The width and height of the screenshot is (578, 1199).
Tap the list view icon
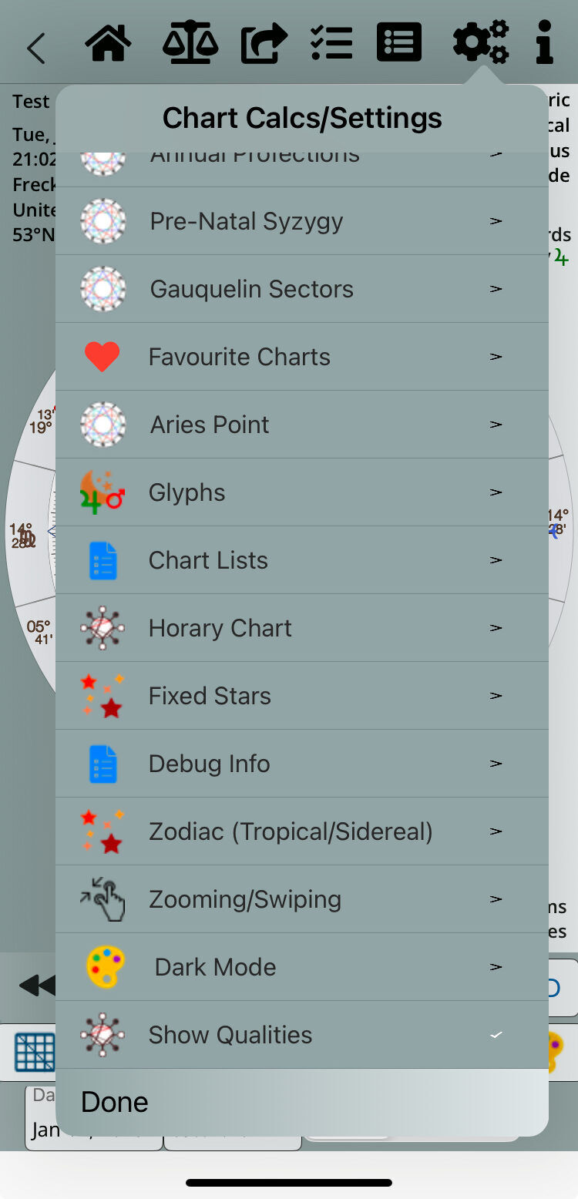(x=399, y=42)
